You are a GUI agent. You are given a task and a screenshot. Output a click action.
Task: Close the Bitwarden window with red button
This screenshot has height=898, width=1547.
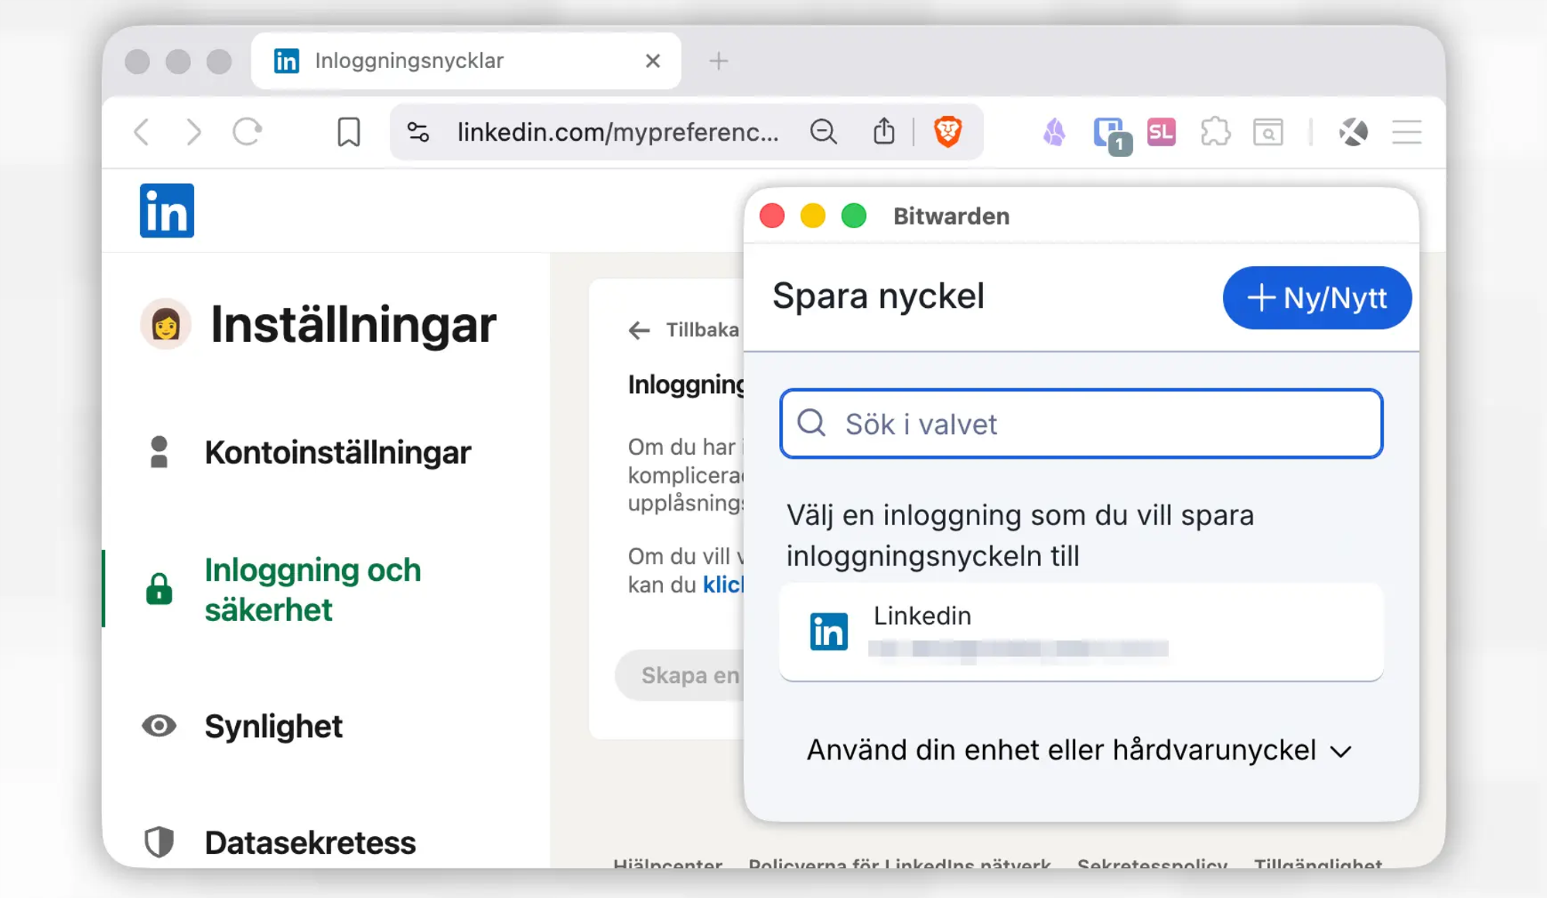coord(772,216)
